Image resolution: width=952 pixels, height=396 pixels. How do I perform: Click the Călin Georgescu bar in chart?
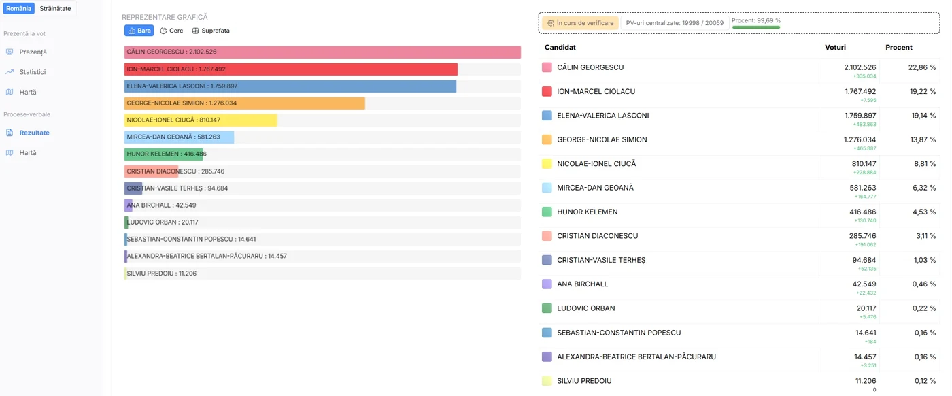(x=322, y=52)
